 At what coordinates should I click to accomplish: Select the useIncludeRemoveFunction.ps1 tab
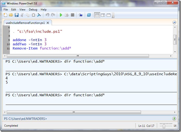point(25,23)
